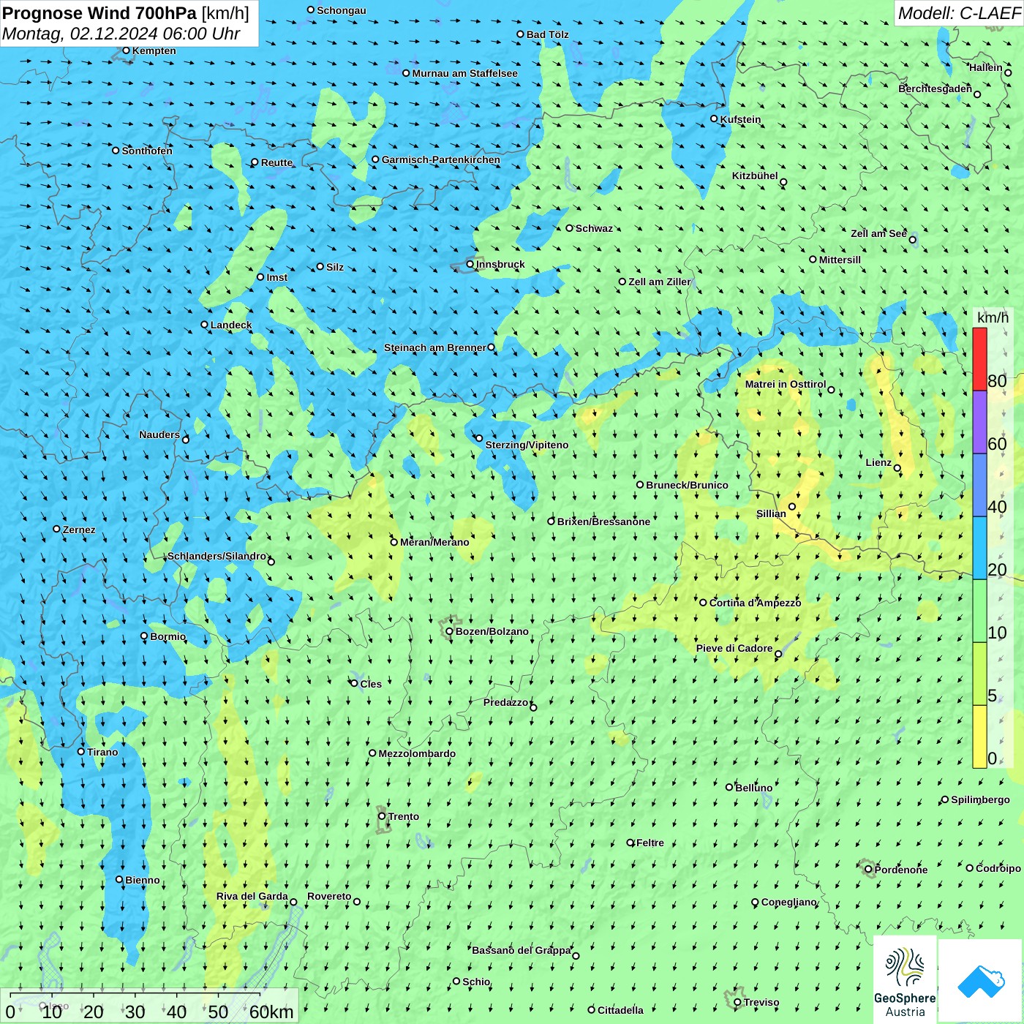Click the 'Prognose Wind 700hPa' title
Image resolution: width=1024 pixels, height=1024 pixels.
tap(100, 13)
